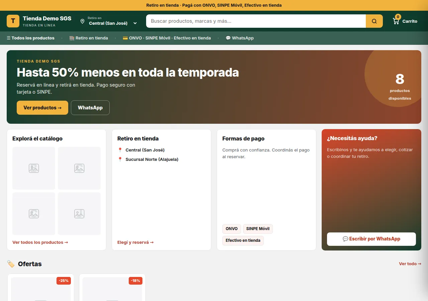Select the SINPE Móvil payment chip
The image size is (428, 301).
[258, 229]
